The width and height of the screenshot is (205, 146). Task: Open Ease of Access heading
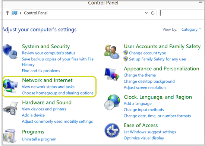click(x=141, y=125)
